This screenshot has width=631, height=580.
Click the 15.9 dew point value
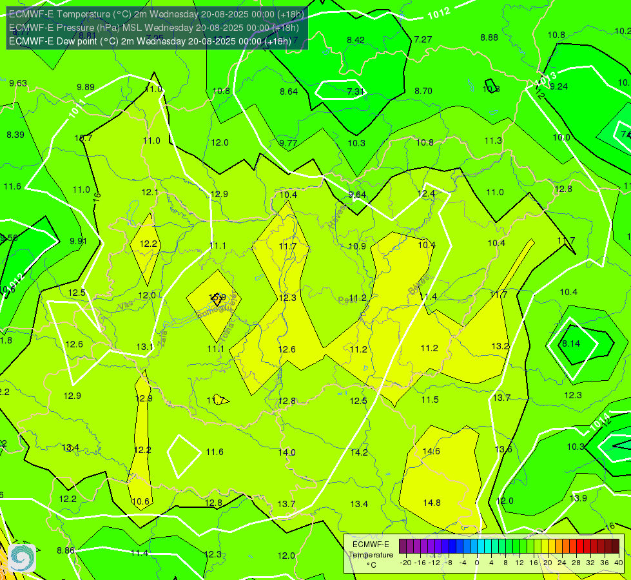217,298
